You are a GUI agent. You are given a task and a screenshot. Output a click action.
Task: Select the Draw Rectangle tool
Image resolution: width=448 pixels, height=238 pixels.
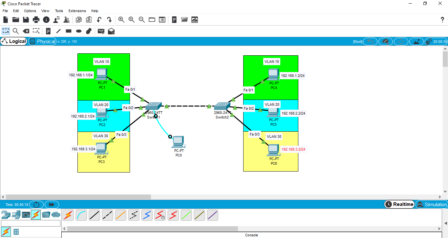pos(68,31)
